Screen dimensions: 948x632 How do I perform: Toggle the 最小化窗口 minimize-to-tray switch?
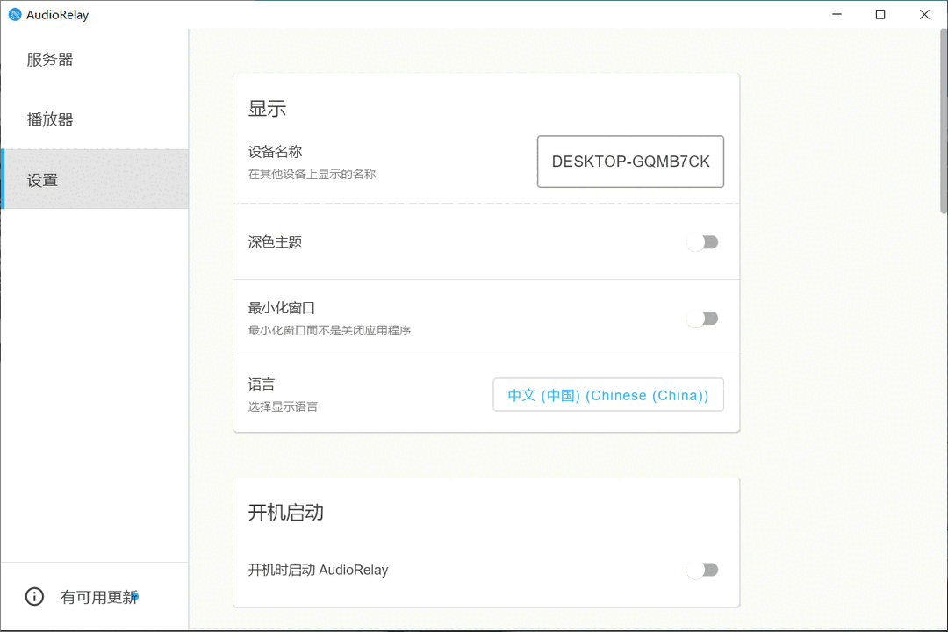click(x=702, y=318)
